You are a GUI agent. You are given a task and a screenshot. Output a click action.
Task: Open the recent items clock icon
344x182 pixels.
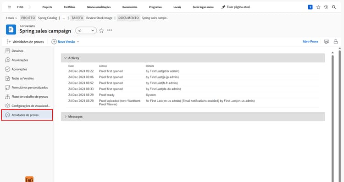326,7
